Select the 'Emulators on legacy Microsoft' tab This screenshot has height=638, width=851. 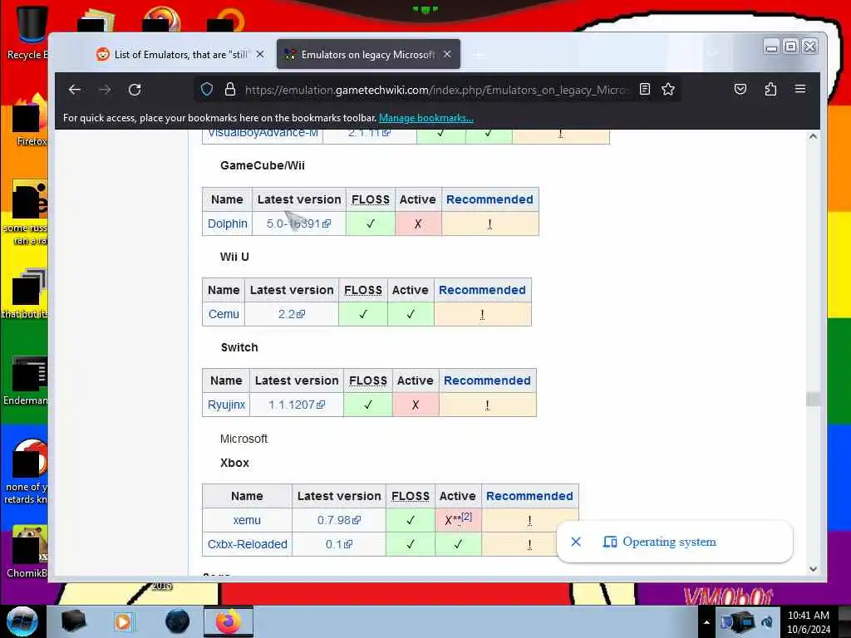368,54
